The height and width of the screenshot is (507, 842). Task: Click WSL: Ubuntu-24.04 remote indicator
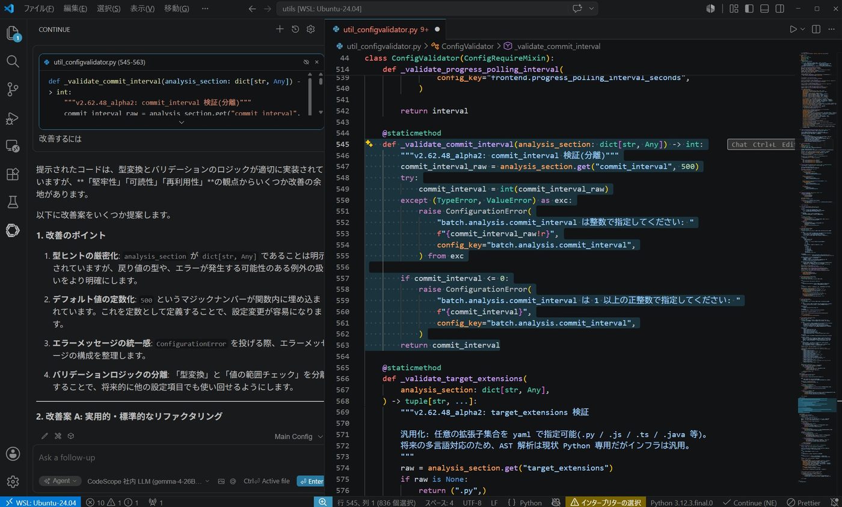click(x=40, y=502)
